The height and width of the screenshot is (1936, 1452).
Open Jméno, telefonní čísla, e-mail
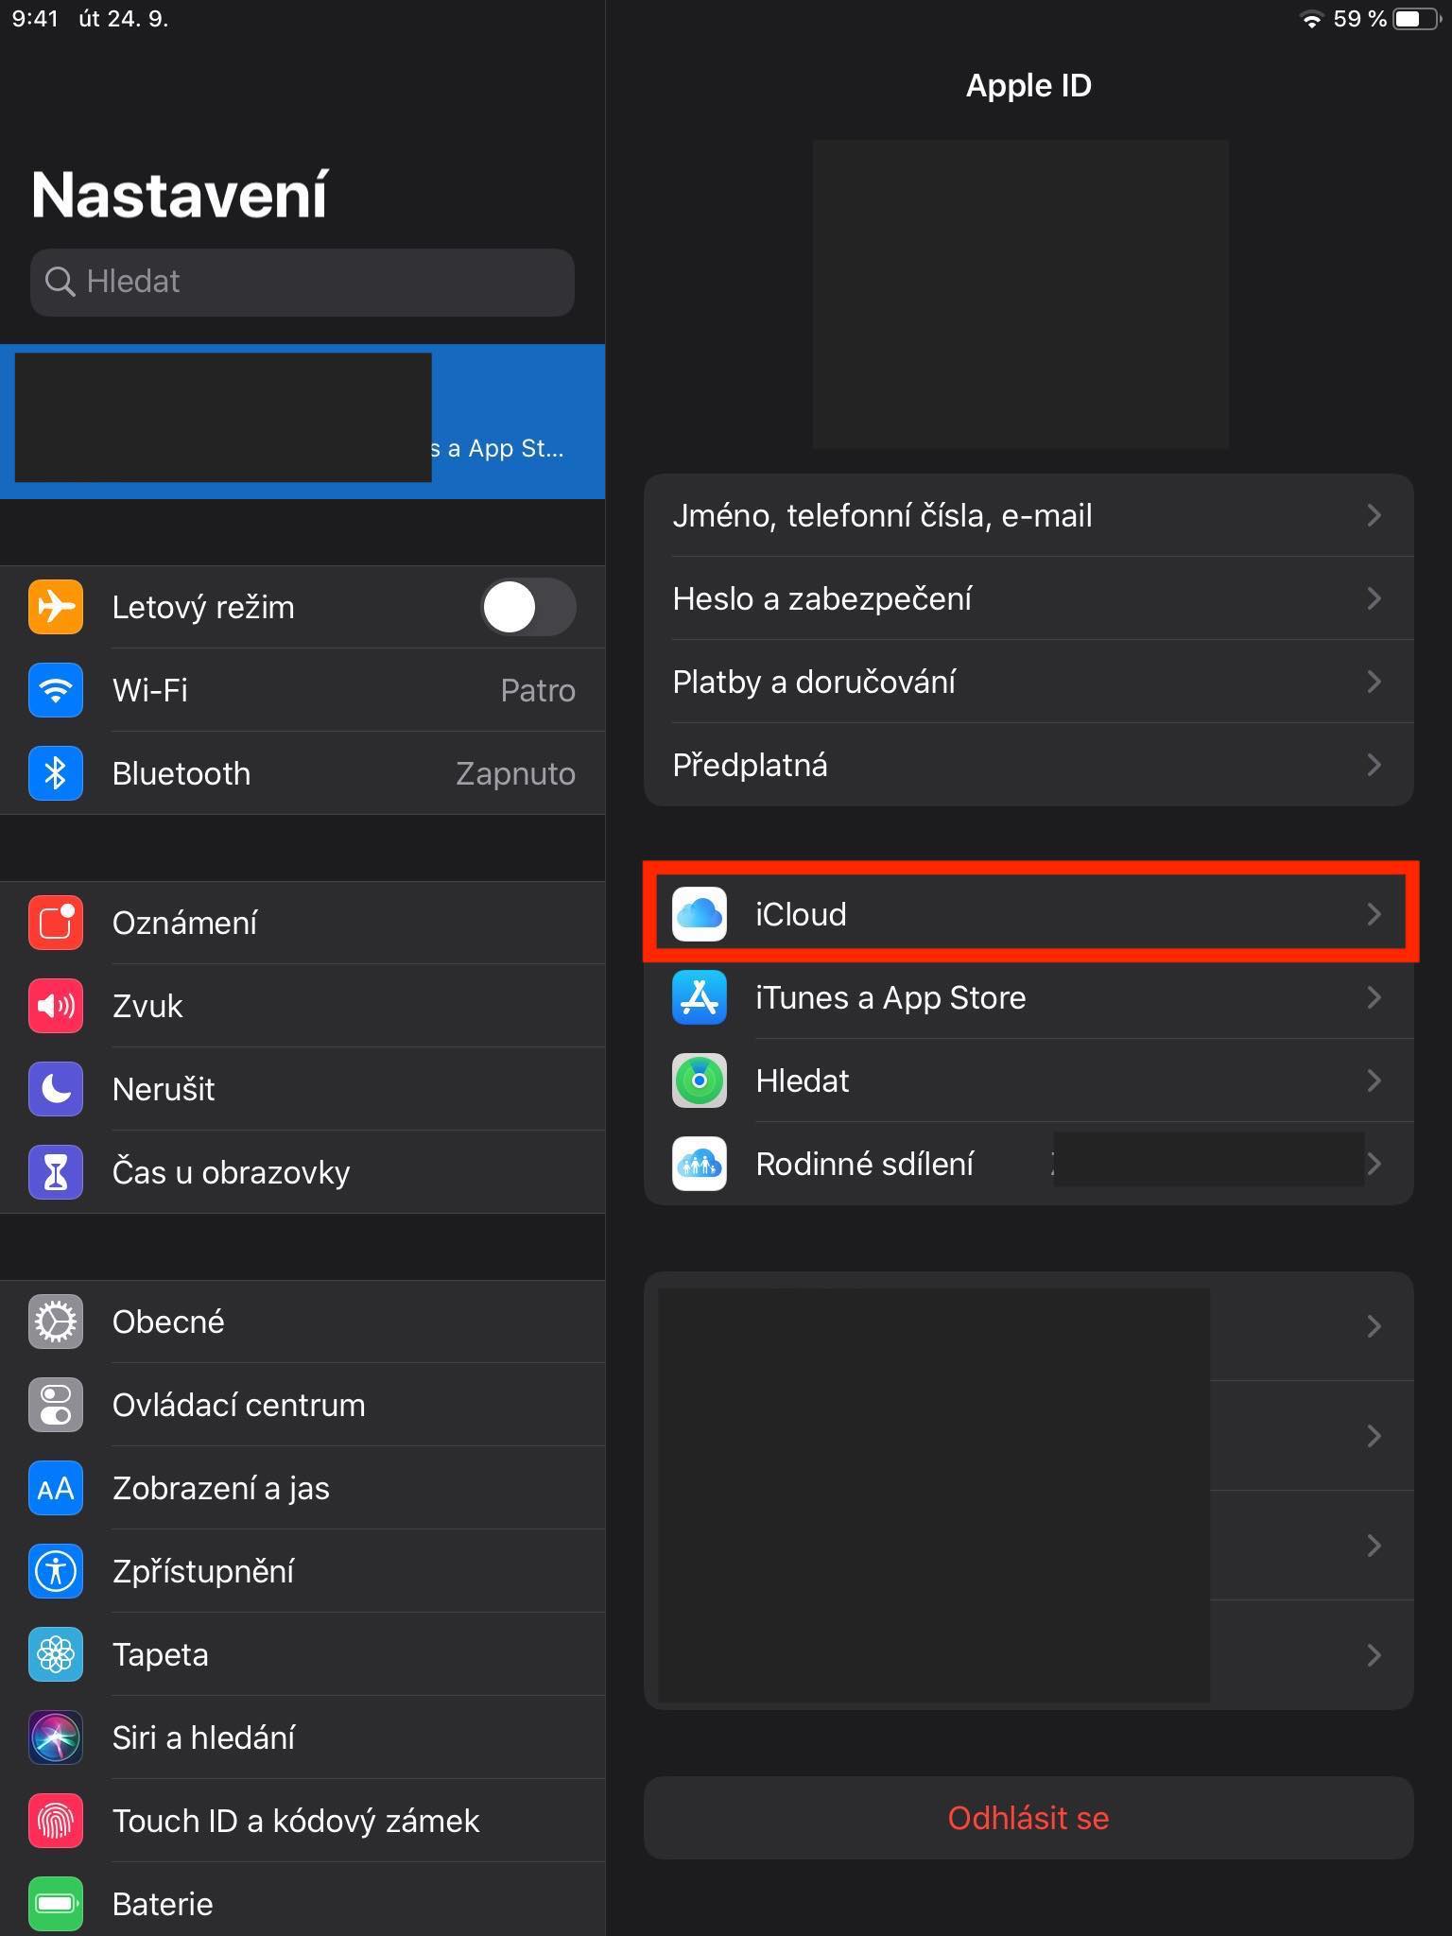pos(1028,515)
